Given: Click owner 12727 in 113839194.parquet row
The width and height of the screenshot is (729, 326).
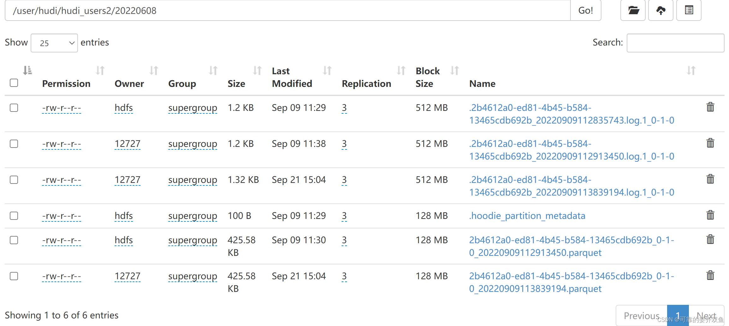Looking at the screenshot, I should [x=128, y=276].
